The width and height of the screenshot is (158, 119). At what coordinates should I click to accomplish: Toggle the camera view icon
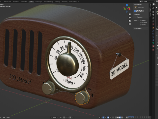point(130,21)
